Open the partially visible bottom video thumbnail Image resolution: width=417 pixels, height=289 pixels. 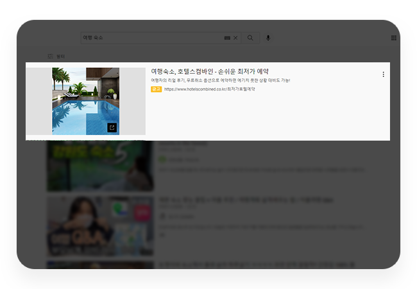(x=99, y=265)
